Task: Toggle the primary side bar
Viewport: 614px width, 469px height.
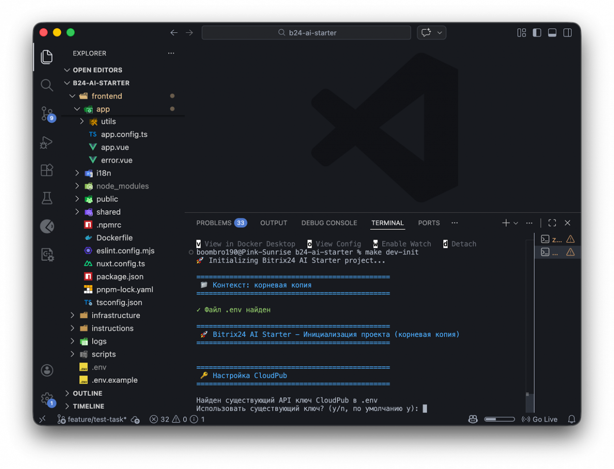Action: (x=537, y=33)
